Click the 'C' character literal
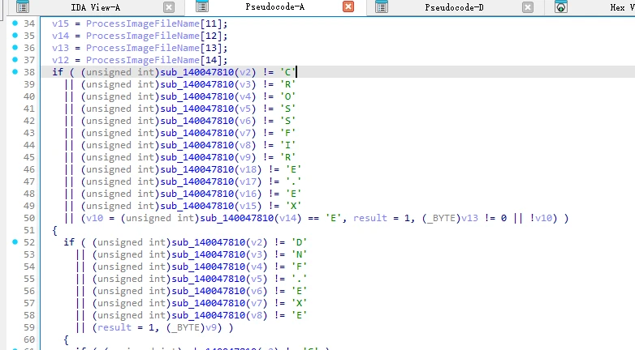 tap(288, 72)
